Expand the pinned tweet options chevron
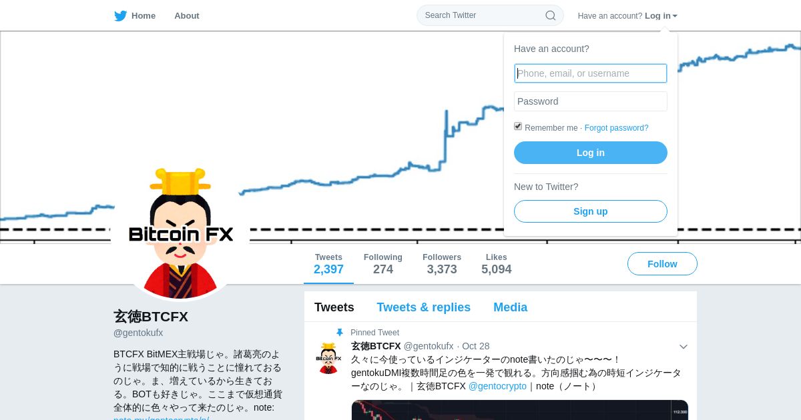The height and width of the screenshot is (420, 801). 684,347
